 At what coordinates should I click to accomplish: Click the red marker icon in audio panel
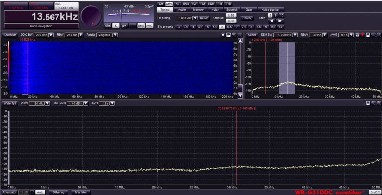coord(363,35)
